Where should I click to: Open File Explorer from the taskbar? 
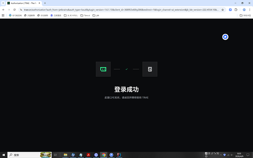[x=65, y=155]
